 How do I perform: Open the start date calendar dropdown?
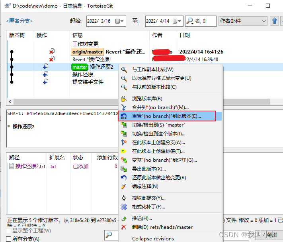click(119, 21)
